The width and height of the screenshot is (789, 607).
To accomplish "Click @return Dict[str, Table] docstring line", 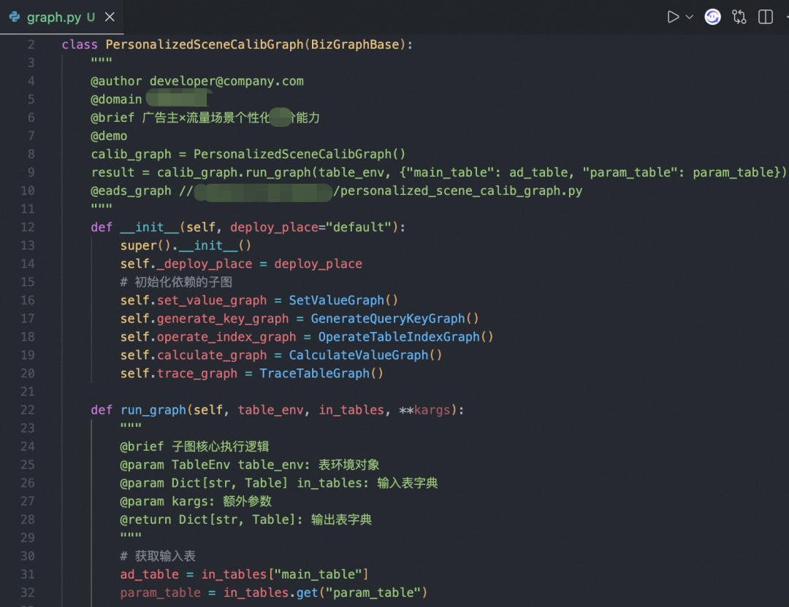I will pos(245,519).
